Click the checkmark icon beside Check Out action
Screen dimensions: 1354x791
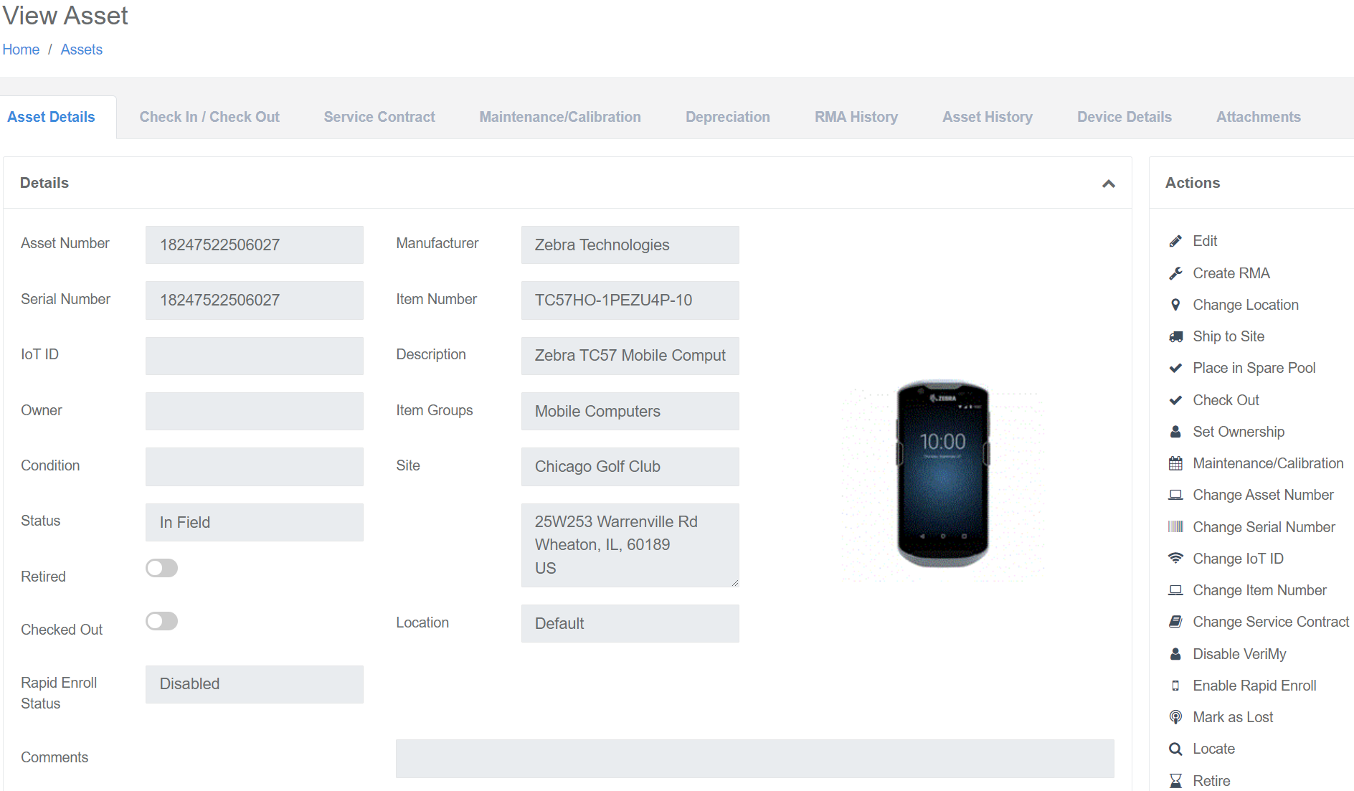click(x=1175, y=400)
